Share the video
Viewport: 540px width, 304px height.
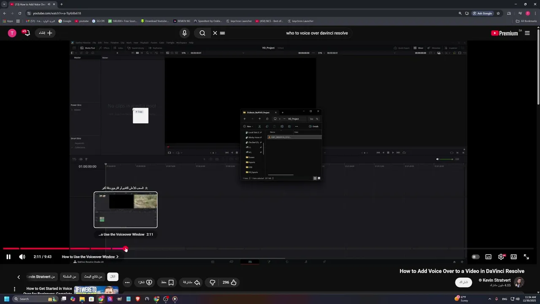(x=192, y=282)
